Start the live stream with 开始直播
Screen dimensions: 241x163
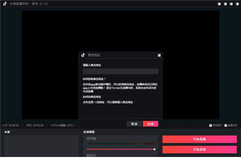(x=200, y=139)
